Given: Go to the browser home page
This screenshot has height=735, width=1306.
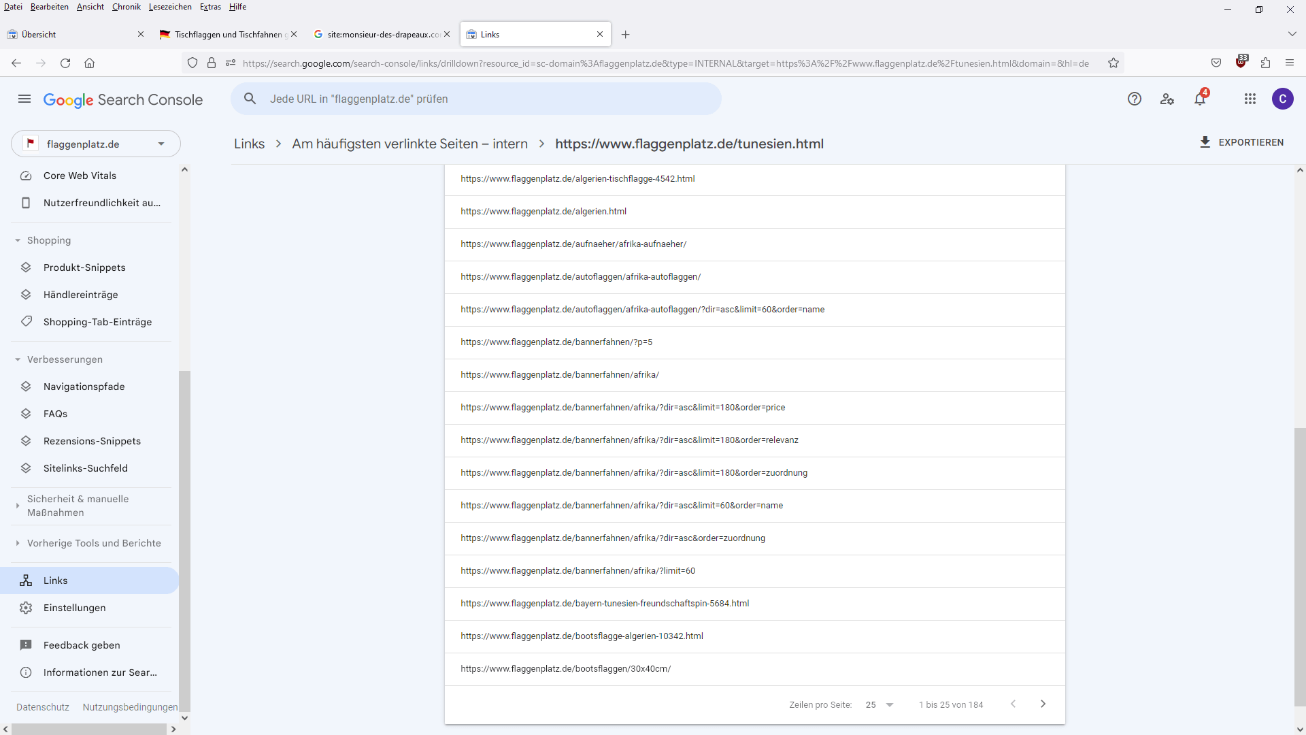Looking at the screenshot, I should pos(89,63).
